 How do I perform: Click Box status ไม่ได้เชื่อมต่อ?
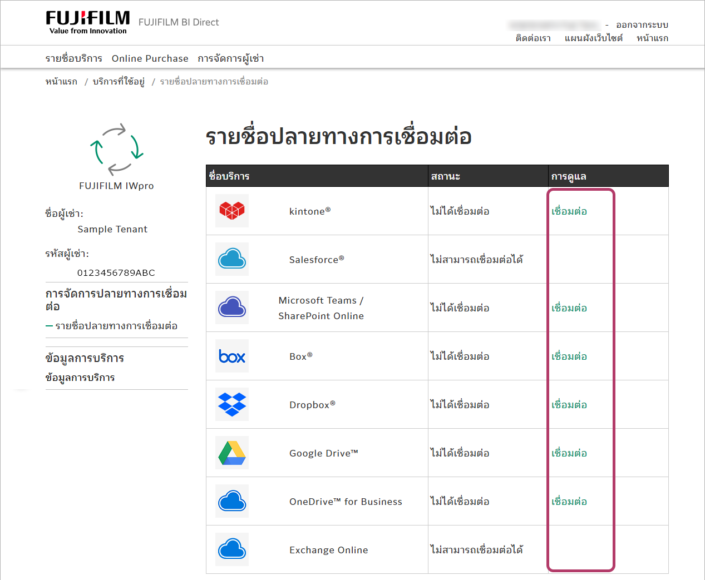tap(460, 356)
